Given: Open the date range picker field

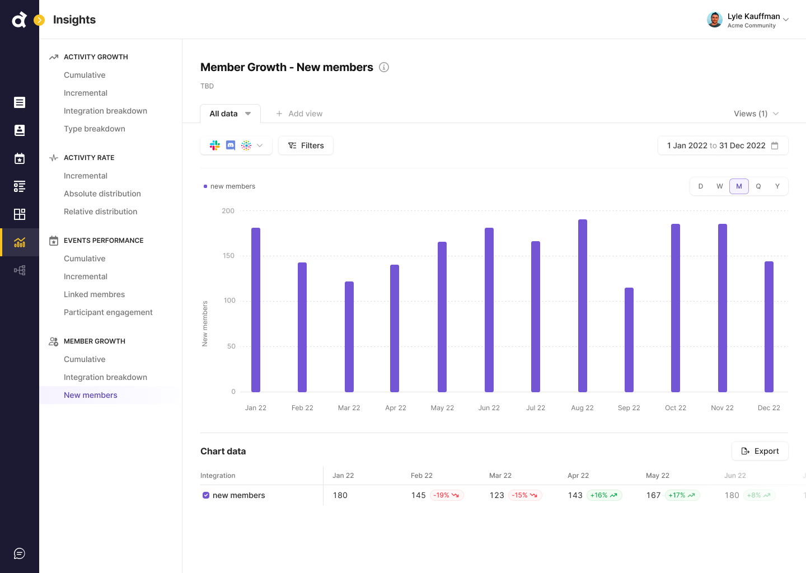Looking at the screenshot, I should 723,145.
